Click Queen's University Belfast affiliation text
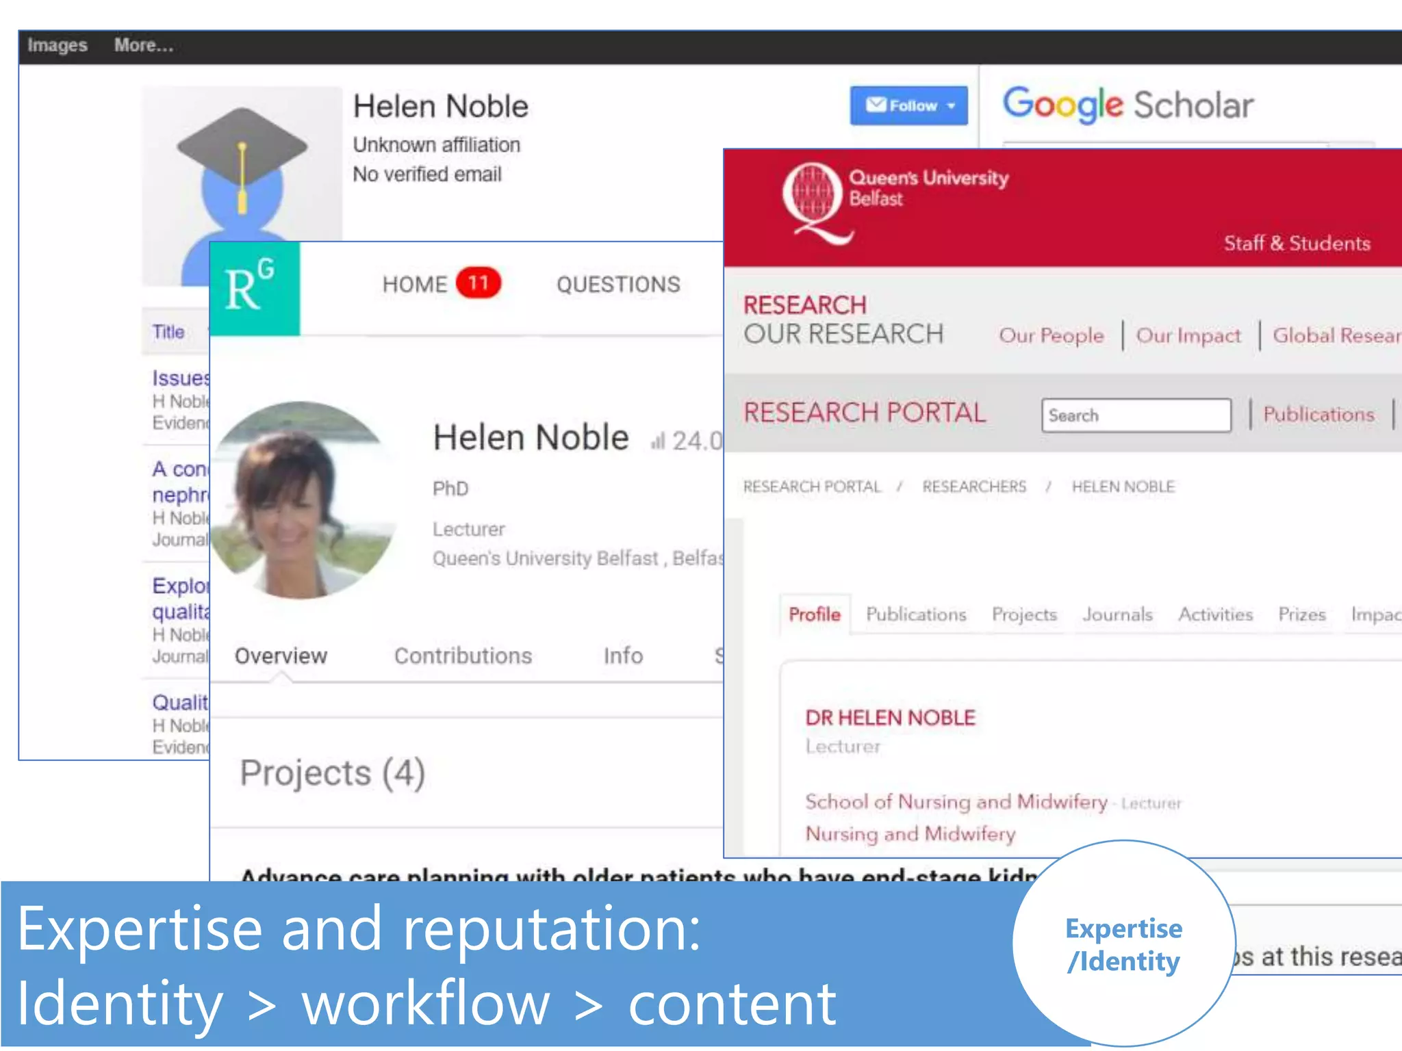The image size is (1402, 1051). pyautogui.click(x=578, y=558)
